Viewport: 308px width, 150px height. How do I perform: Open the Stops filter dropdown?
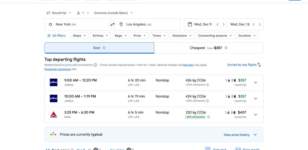pos(79,36)
